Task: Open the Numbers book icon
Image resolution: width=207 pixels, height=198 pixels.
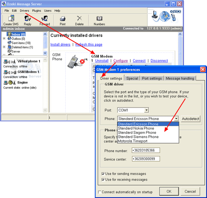Action: point(99,18)
